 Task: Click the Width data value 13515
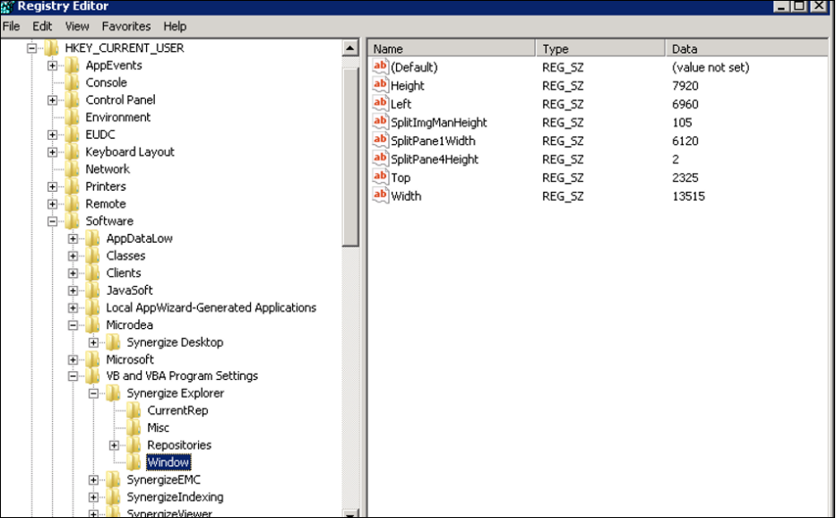click(688, 196)
